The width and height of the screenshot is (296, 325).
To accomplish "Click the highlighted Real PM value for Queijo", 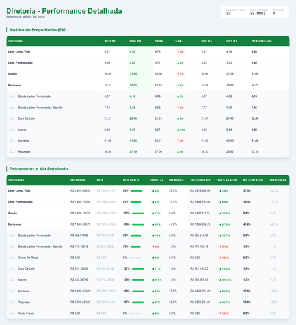I will coord(133,74).
